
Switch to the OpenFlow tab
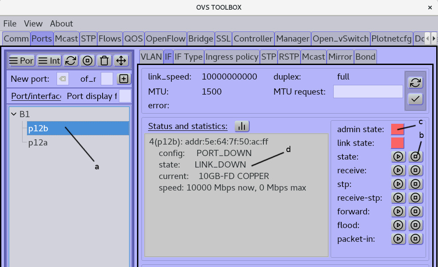point(166,38)
